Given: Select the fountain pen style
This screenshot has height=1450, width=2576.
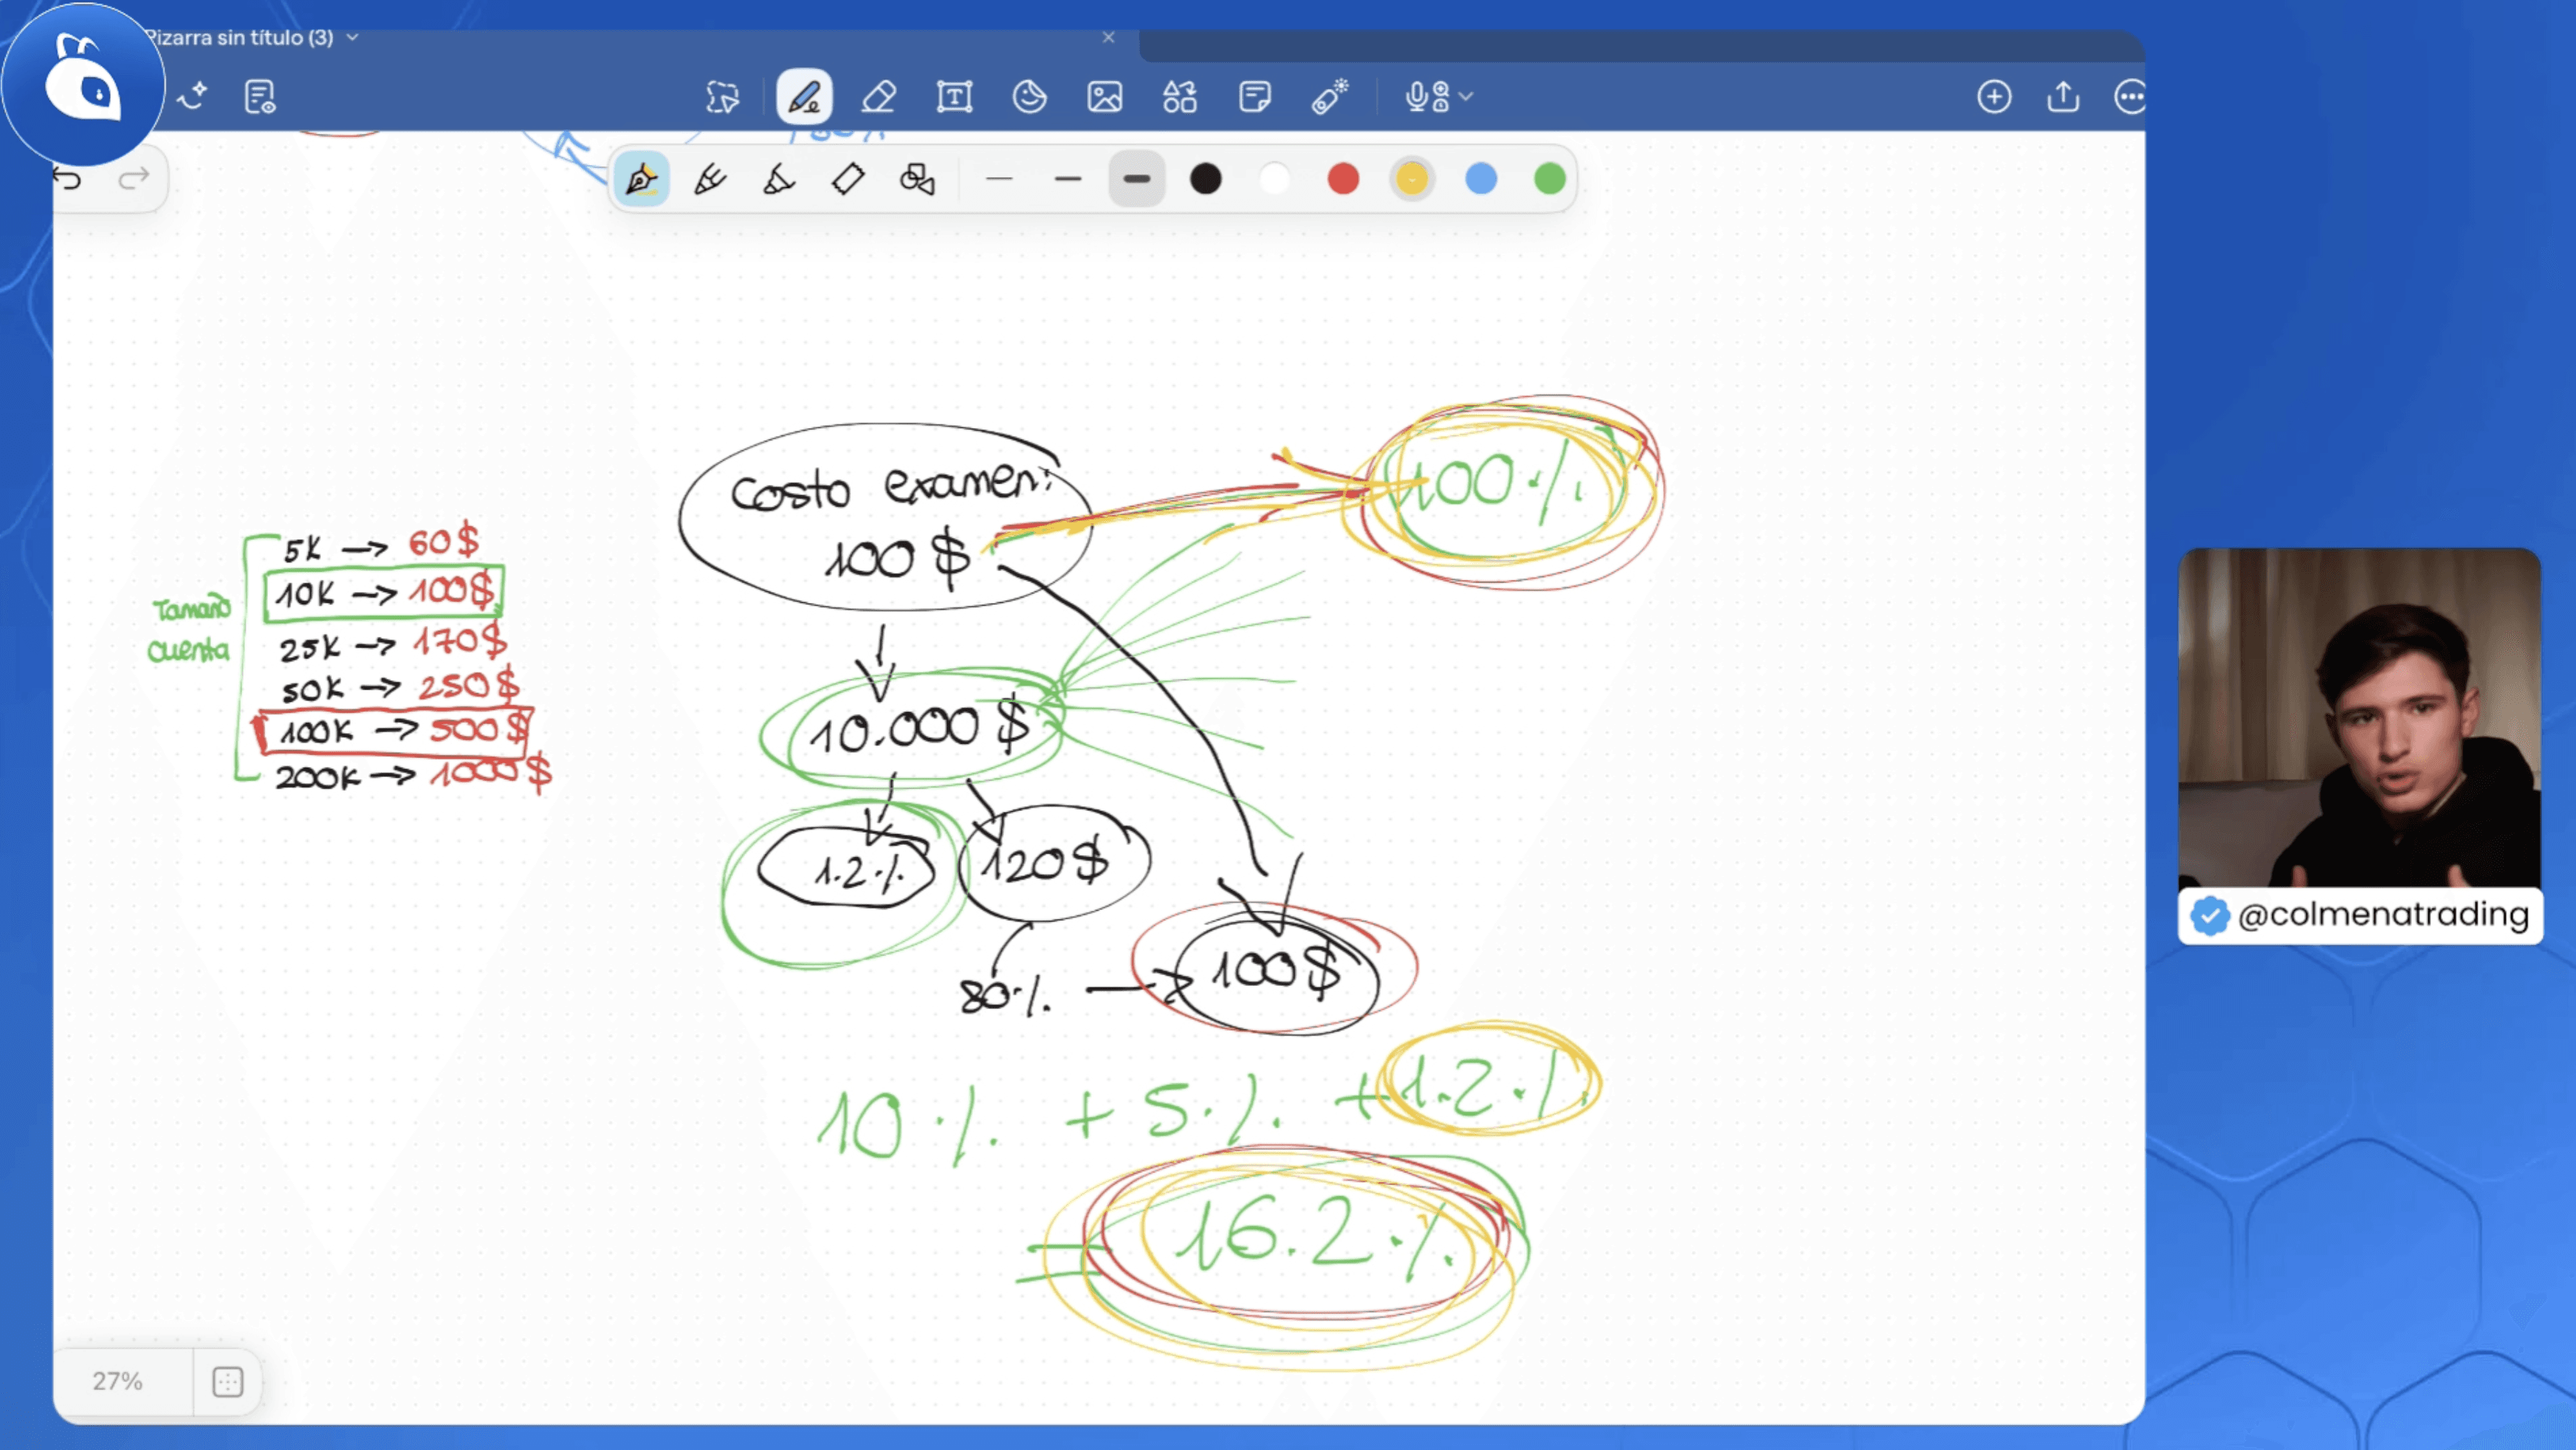Looking at the screenshot, I should (x=641, y=180).
